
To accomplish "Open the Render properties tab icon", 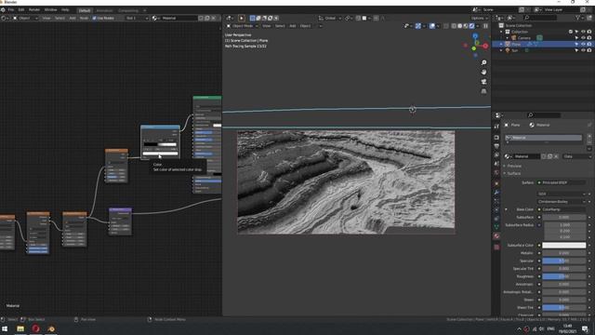I will pos(496,138).
